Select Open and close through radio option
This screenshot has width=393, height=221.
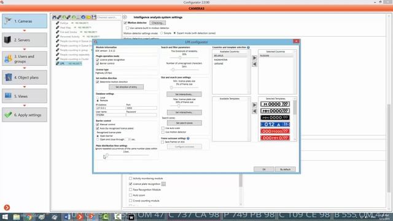coord(98,139)
